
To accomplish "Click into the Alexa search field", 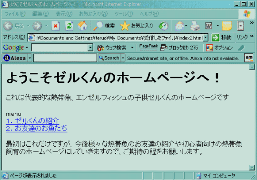I will point(65,58).
